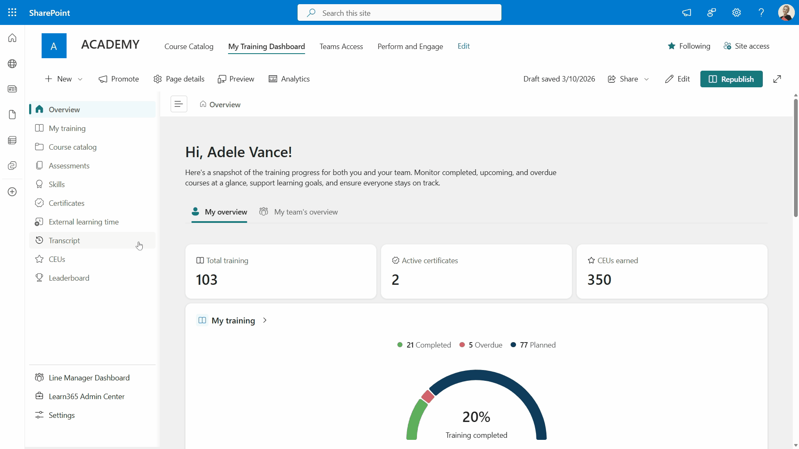Viewport: 799px width, 449px height.
Task: Open CEUs in the sidebar
Action: coord(92,259)
